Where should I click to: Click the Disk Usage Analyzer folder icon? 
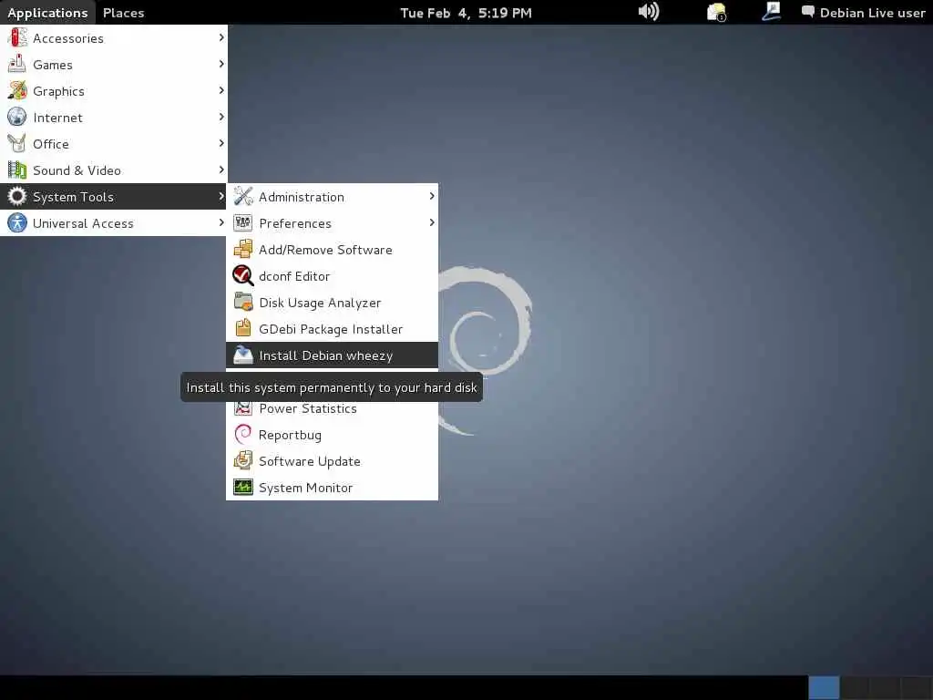(x=242, y=302)
